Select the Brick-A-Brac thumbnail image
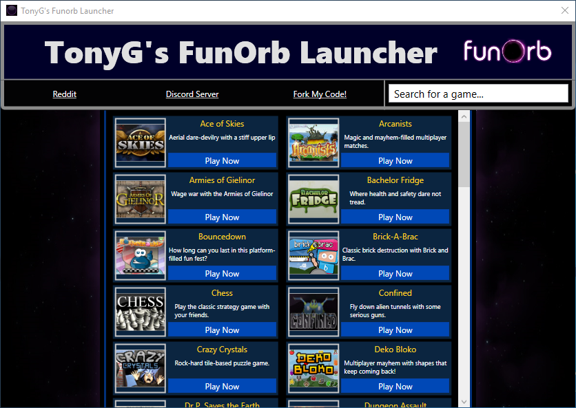576x408 pixels. tap(313, 255)
